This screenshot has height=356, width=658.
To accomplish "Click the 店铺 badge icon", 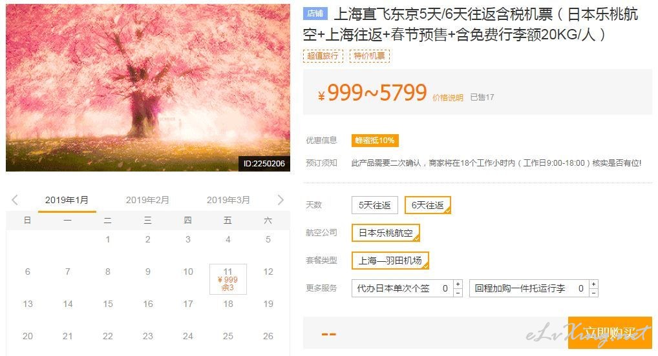I will pos(315,14).
